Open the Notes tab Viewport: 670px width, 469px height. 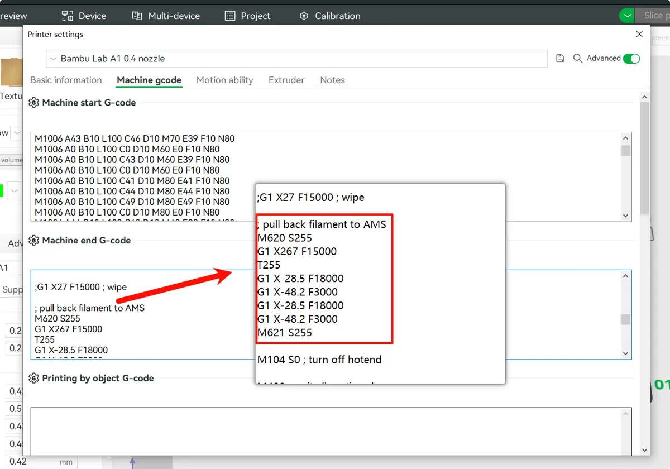[x=332, y=80]
